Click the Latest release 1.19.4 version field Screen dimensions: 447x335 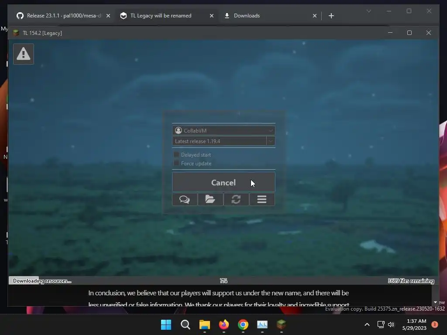click(219, 141)
